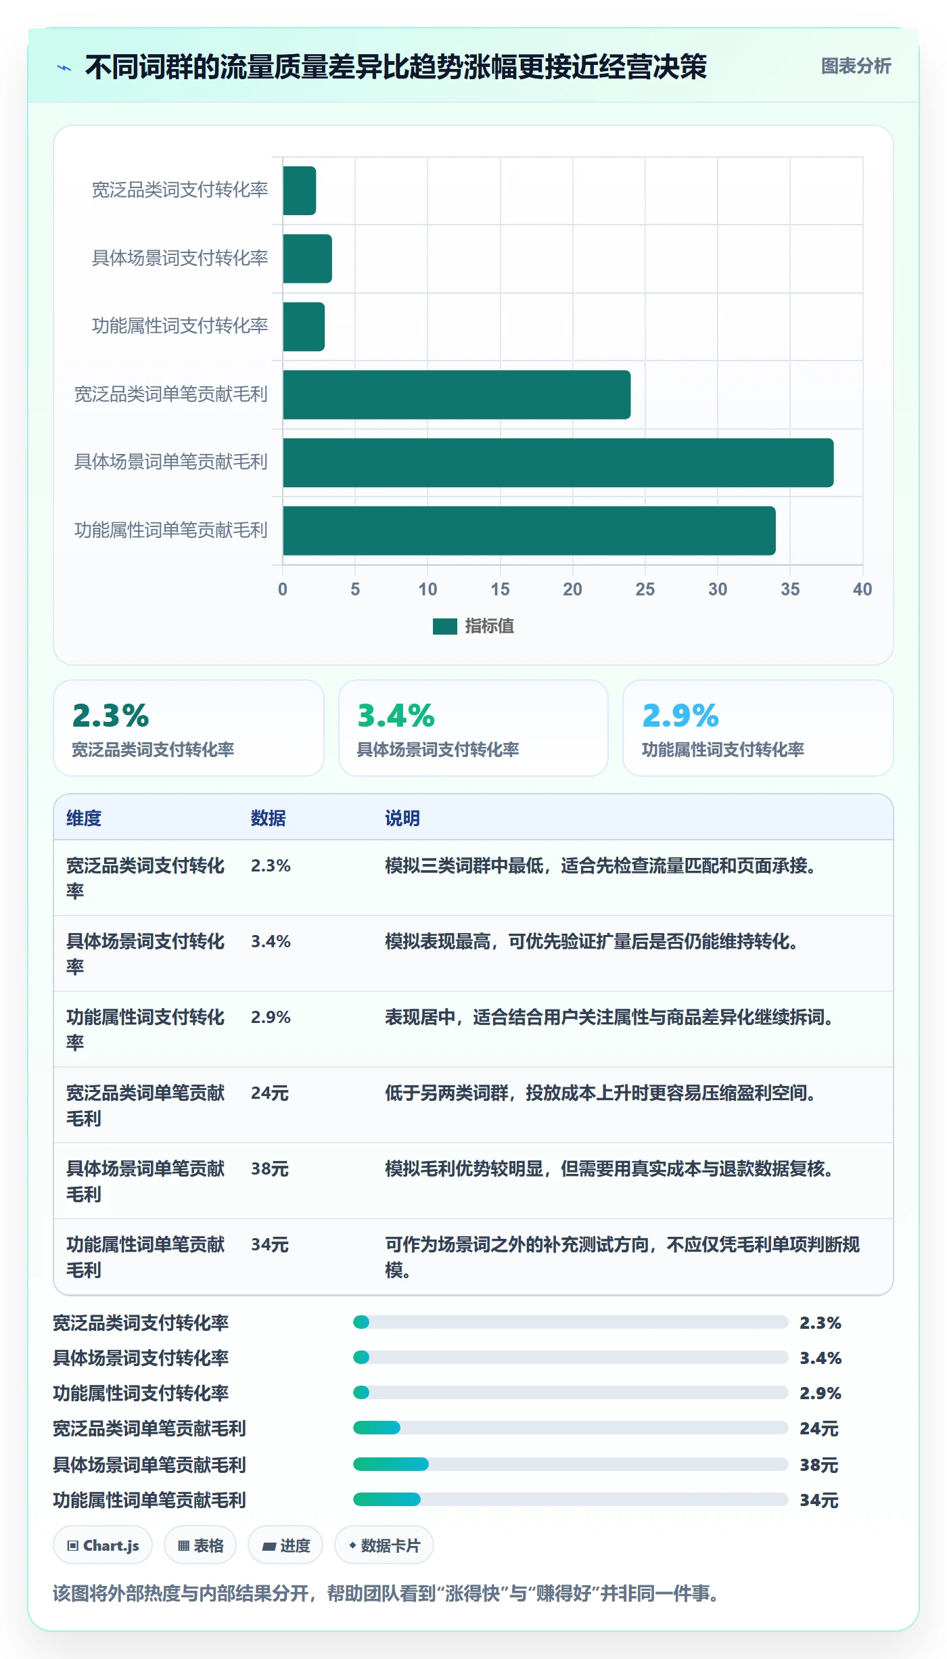Image resolution: width=947 pixels, height=1659 pixels.
Task: Click progress bar for 宽泛品类词支付转化率
Action: pyautogui.click(x=570, y=1322)
